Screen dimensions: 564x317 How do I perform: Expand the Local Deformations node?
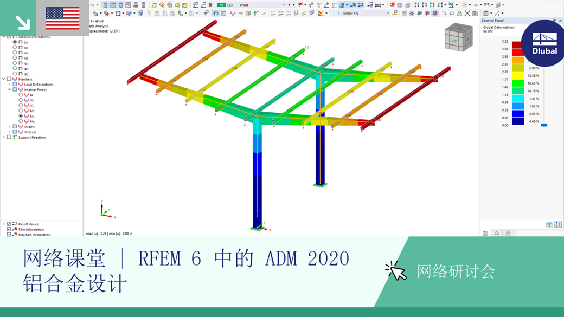tap(9, 85)
